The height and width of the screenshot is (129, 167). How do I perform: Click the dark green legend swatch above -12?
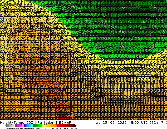[x=34, y=125]
